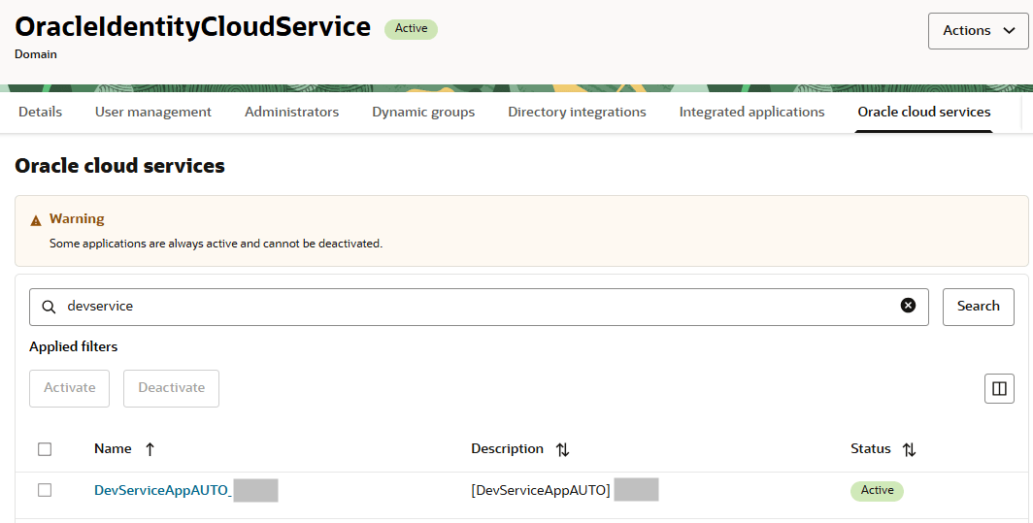1033x523 pixels.
Task: Open the Directory integrations tab
Action: coord(577,112)
